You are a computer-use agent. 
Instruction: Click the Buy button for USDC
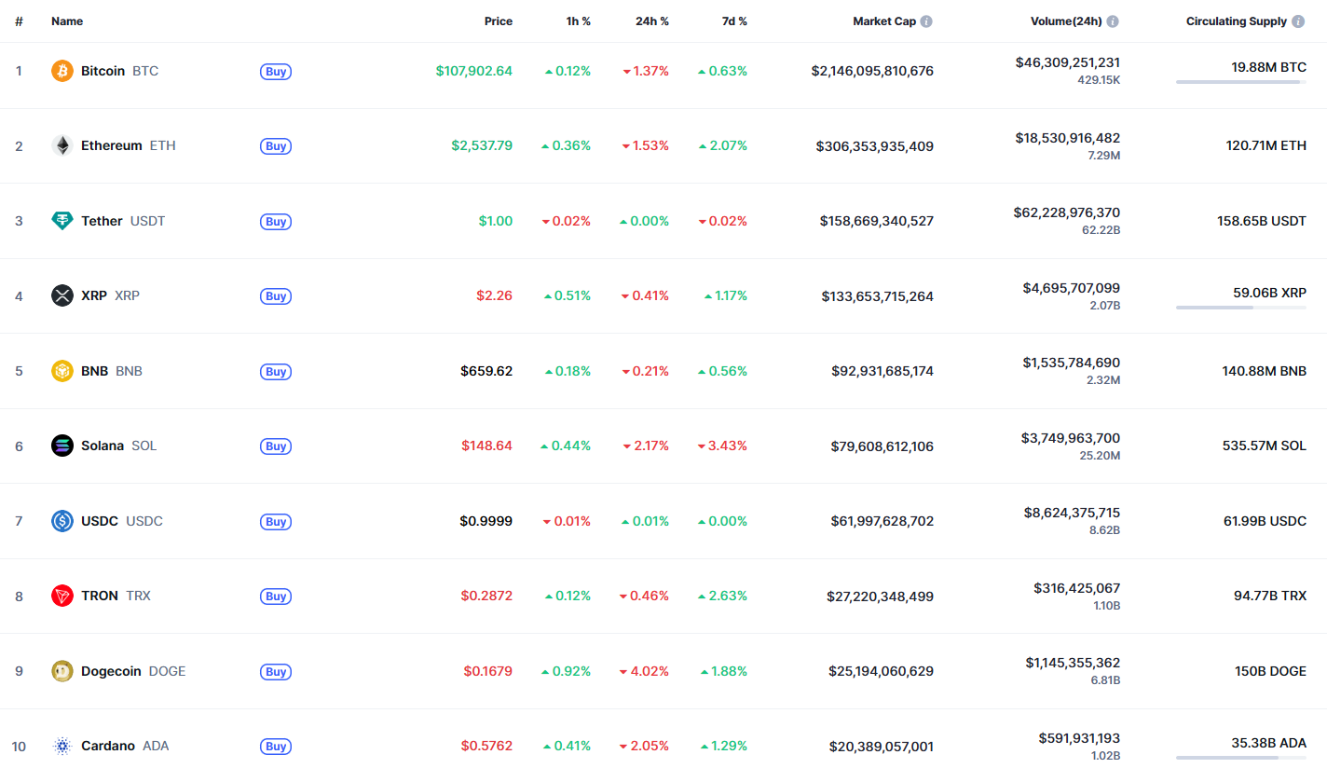point(276,521)
